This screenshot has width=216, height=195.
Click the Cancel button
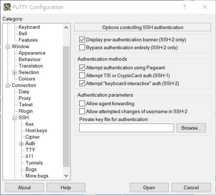[x=191, y=187]
